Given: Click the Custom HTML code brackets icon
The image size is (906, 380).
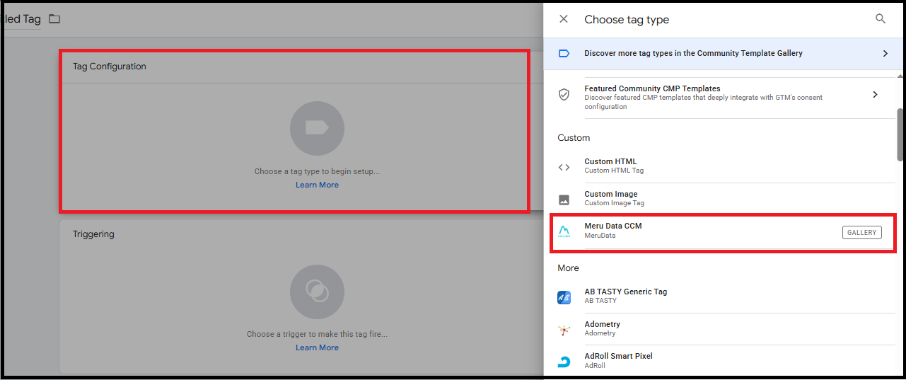Looking at the screenshot, I should click(564, 167).
